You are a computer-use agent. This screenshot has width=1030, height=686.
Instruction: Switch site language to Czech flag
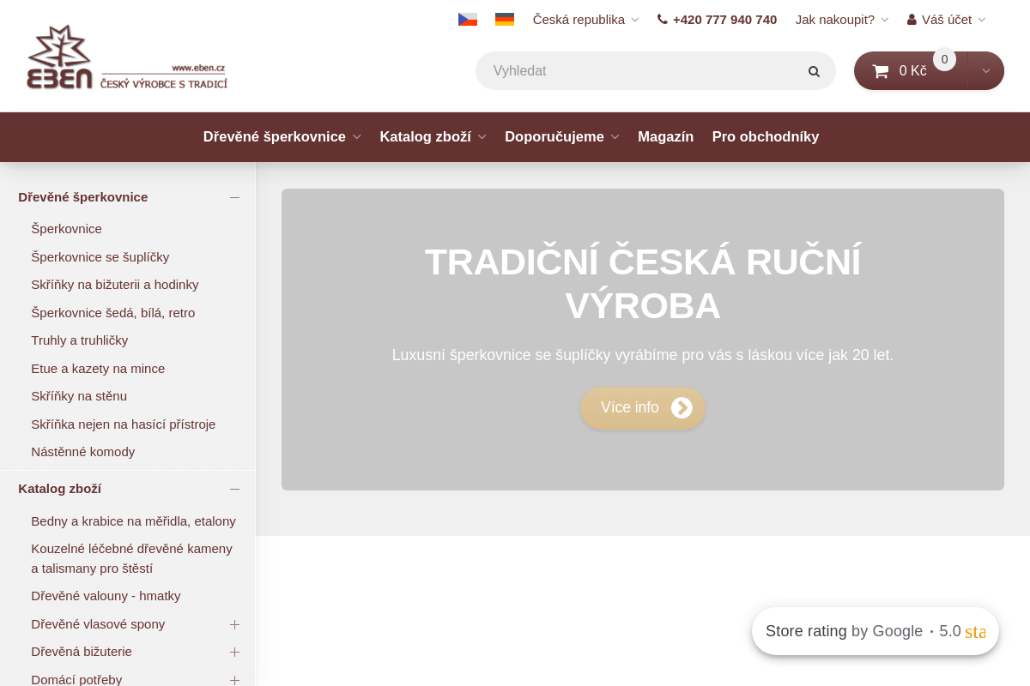tap(468, 19)
